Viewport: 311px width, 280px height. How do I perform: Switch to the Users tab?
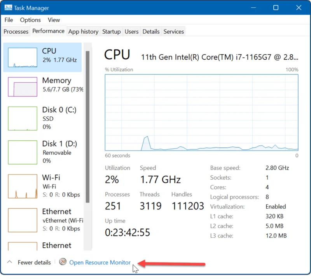(131, 31)
